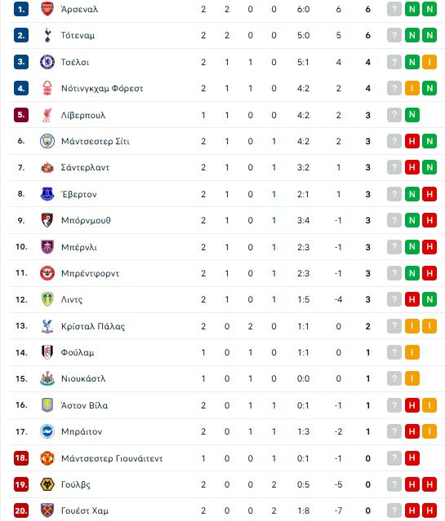Viewport: 445px width, 521px height.
Task: Click the Manchester United badge
Action: pos(47,458)
